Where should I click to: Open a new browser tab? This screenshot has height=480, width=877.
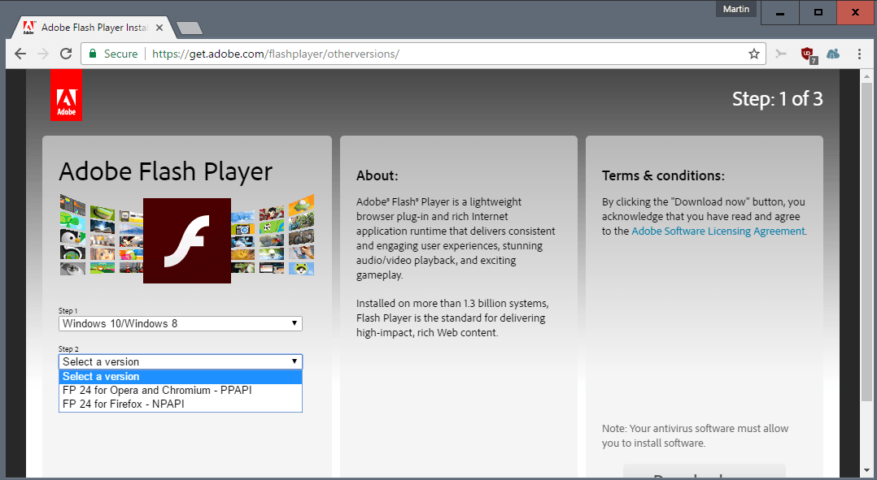tap(189, 27)
